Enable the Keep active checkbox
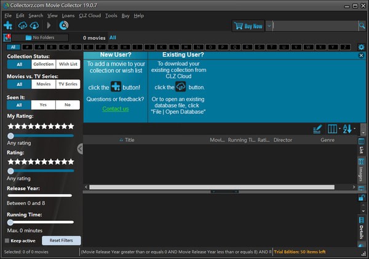Image resolution: width=369 pixels, height=259 pixels. tap(7, 241)
